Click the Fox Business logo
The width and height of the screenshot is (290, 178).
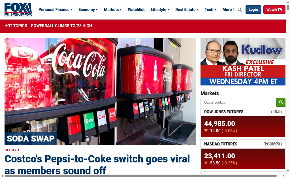[18, 10]
